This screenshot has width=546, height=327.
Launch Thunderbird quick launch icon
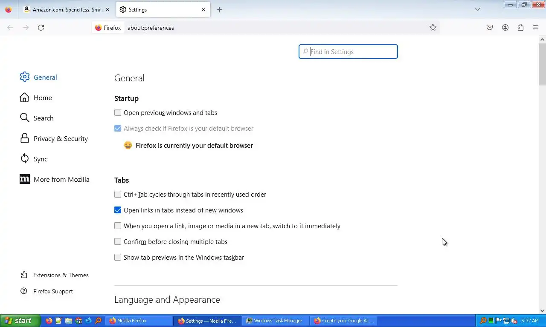pyautogui.click(x=88, y=321)
